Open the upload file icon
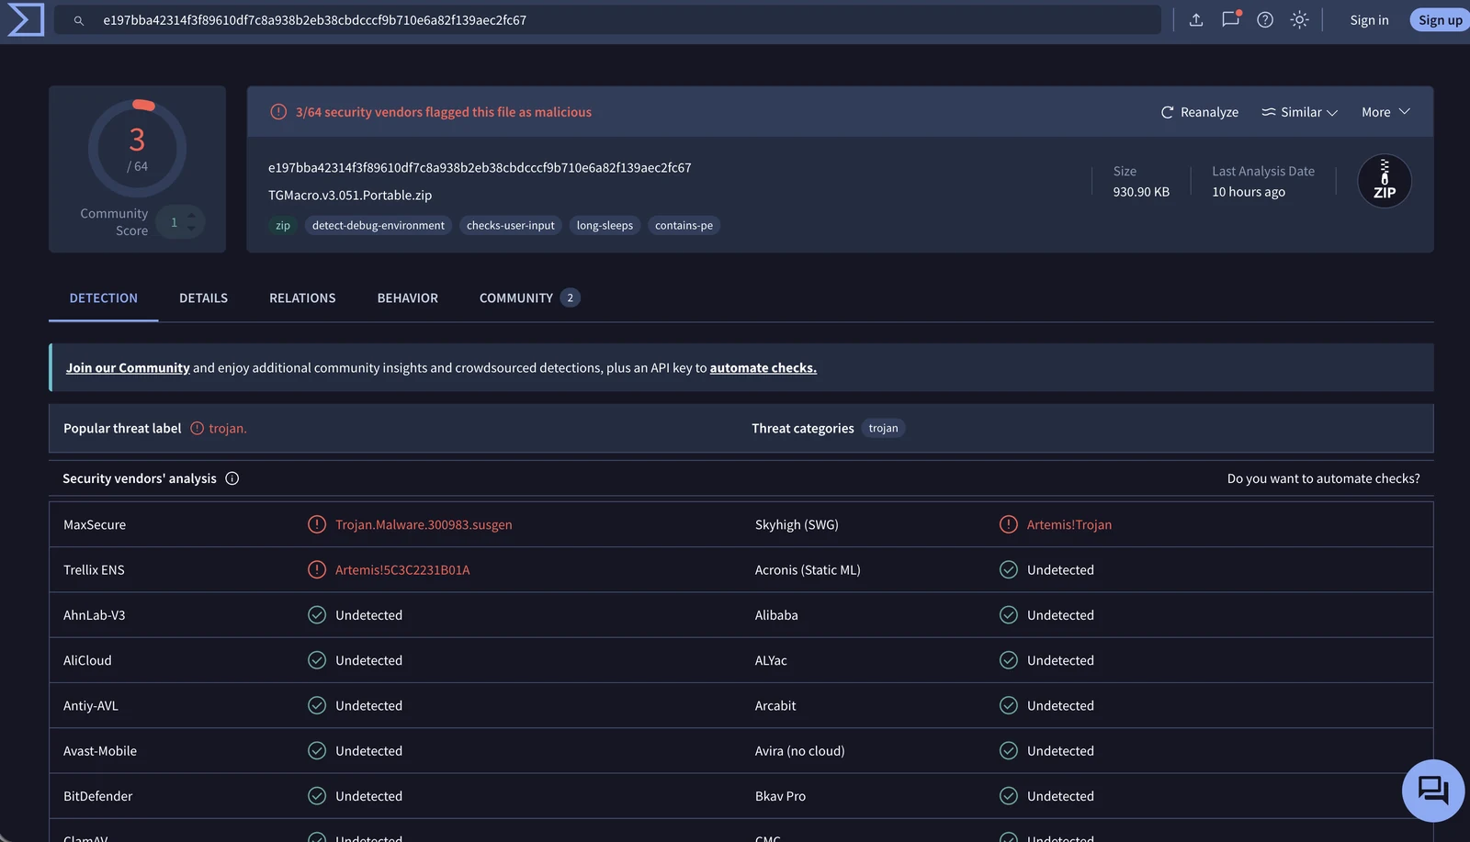1470x842 pixels. (x=1196, y=20)
